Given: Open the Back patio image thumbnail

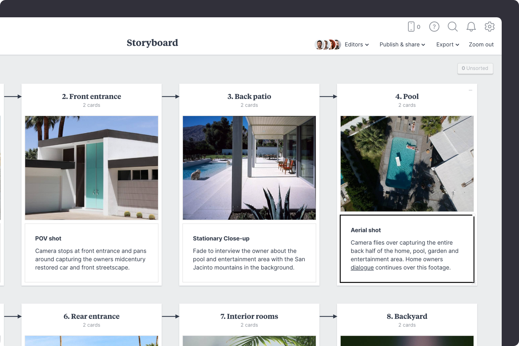Looking at the screenshot, I should point(249,168).
